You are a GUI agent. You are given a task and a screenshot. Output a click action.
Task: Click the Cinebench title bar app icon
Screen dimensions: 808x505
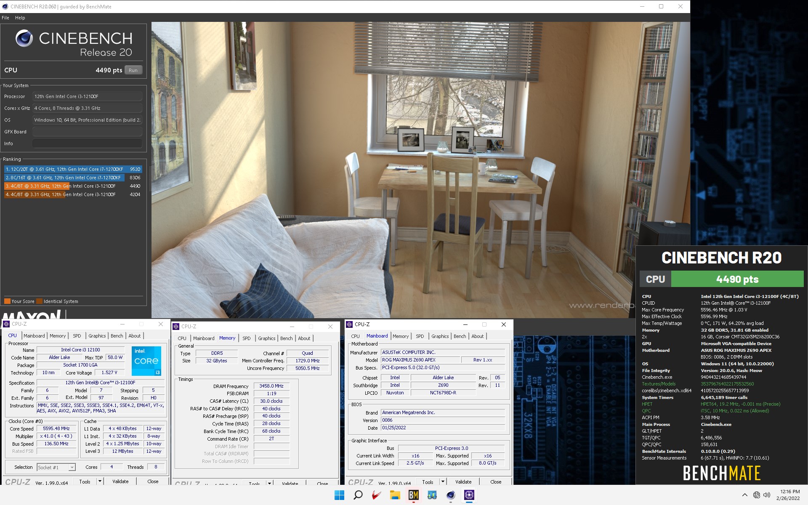pyautogui.click(x=5, y=6)
